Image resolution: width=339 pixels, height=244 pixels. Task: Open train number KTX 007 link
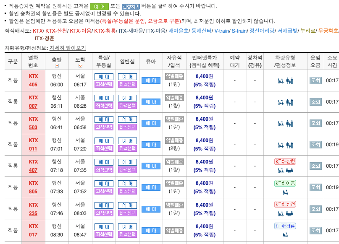[33, 106]
